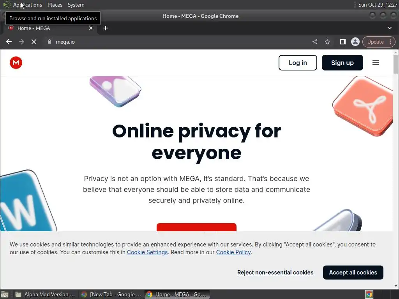Switch to New Tab Chrome taskbar window

[x=111, y=294]
